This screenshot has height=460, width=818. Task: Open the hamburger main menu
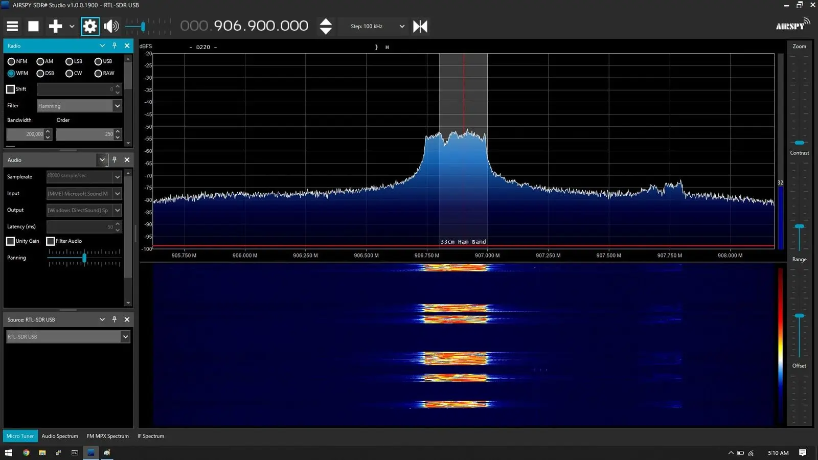pos(12,26)
